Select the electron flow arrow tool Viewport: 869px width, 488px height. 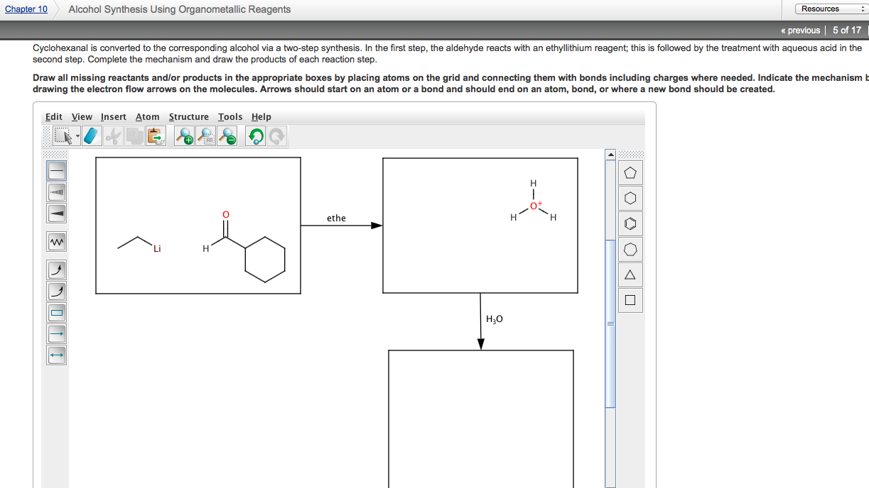point(56,270)
